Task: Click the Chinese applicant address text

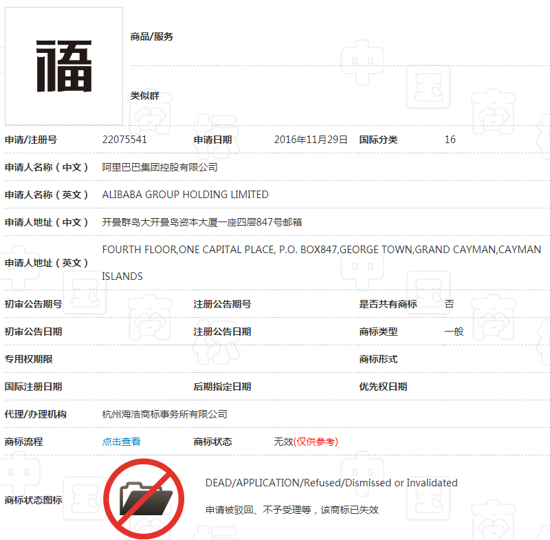Action: point(202,222)
